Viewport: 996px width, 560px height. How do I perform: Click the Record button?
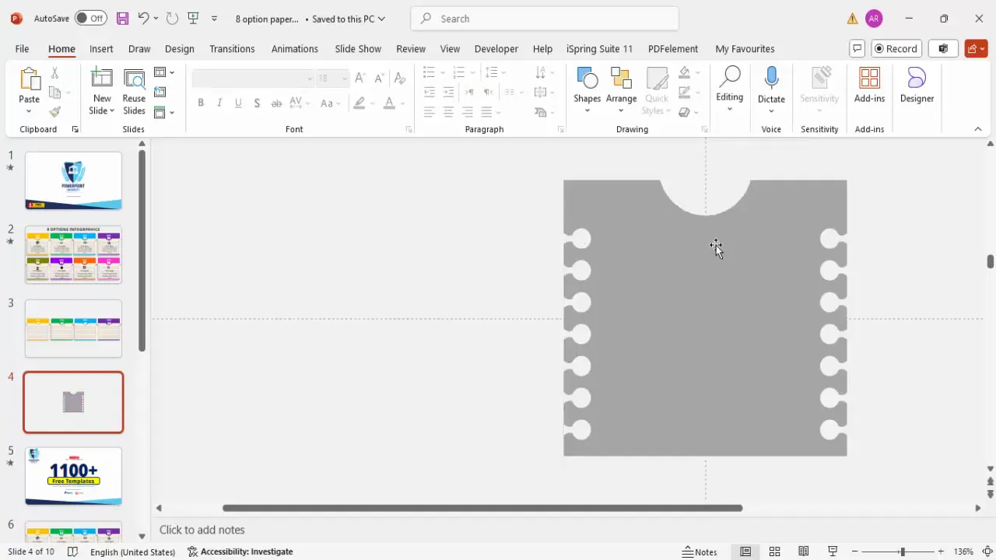pos(896,48)
